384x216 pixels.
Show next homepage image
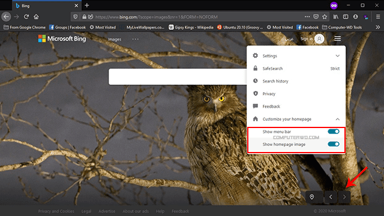tap(344, 197)
